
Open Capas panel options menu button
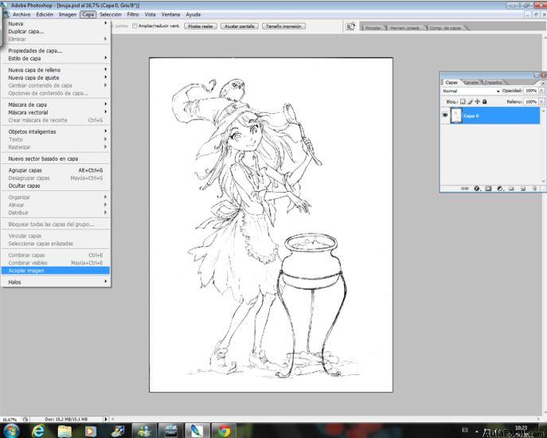click(542, 83)
